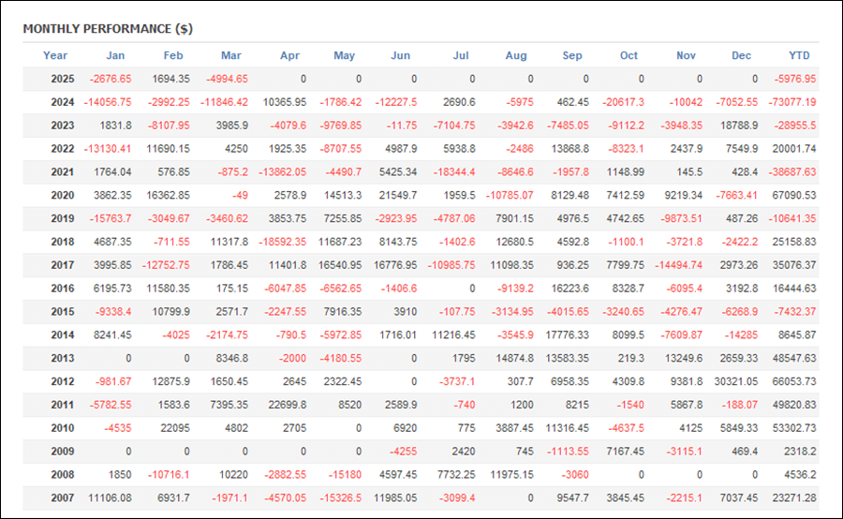Click the 2017 November value -14494.74
This screenshot has height=519, width=843.
click(678, 265)
